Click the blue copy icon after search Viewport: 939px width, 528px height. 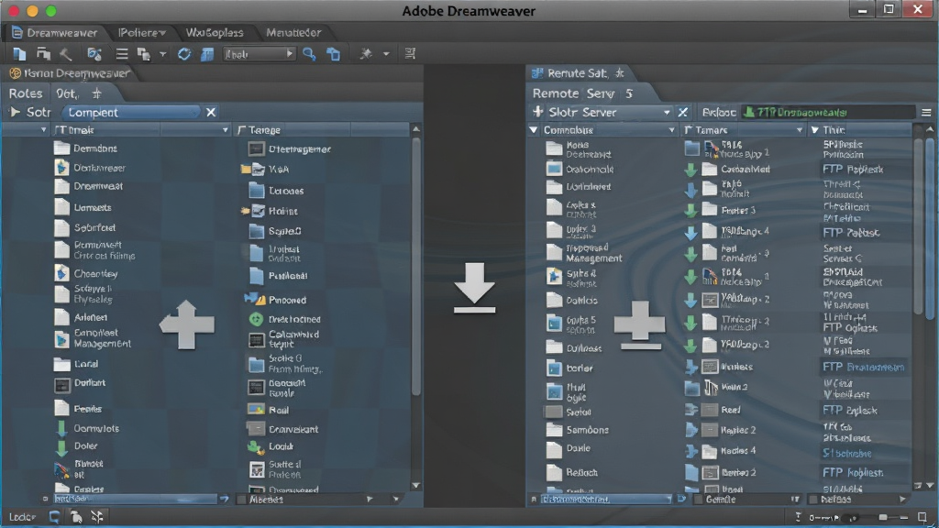coord(334,54)
